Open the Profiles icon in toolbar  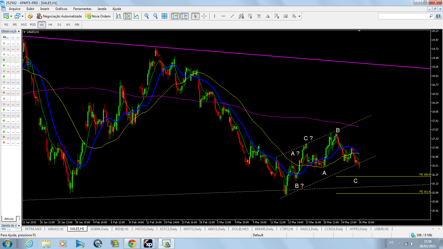coord(17,16)
